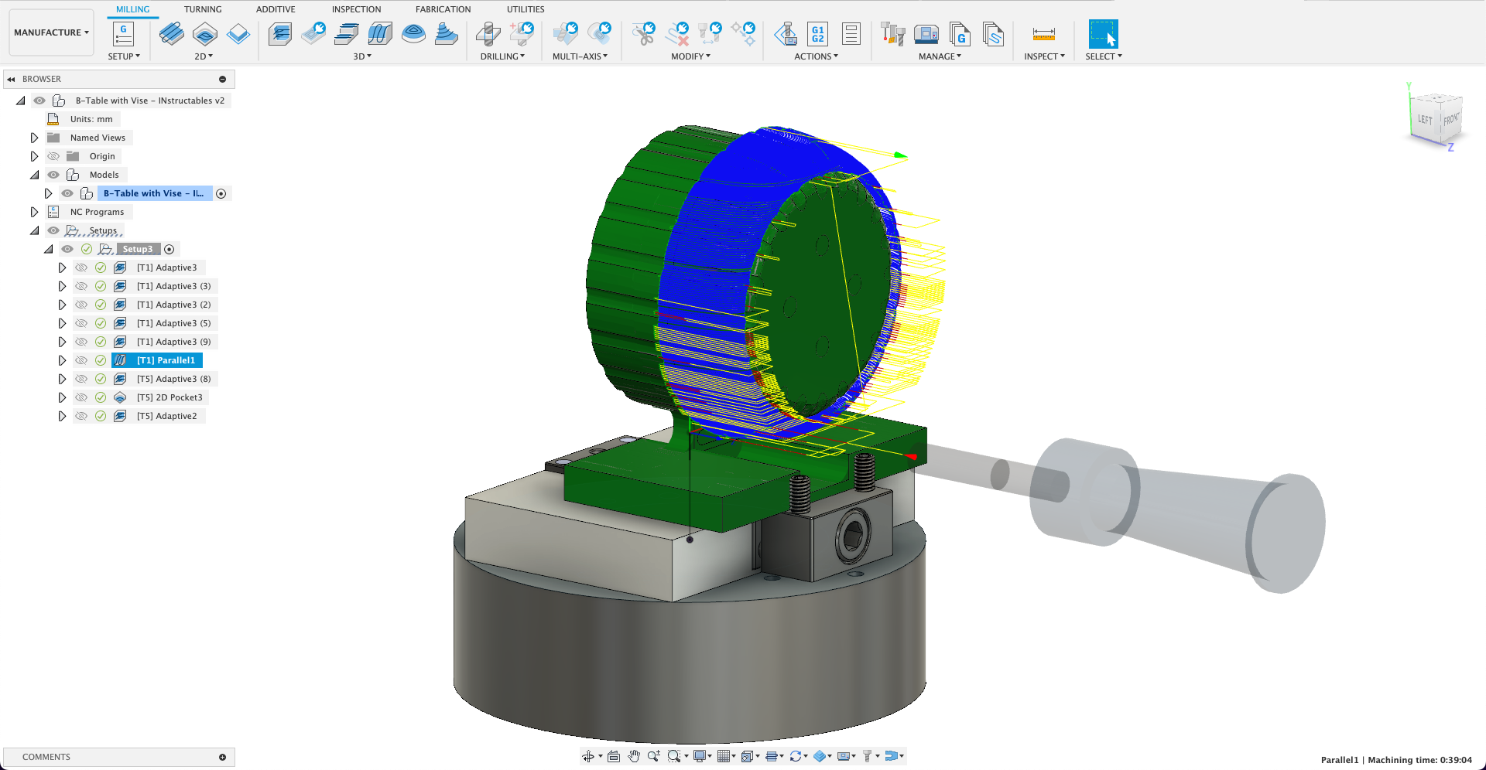Open the ACTIONS menu
The height and width of the screenshot is (770, 1486).
(x=816, y=56)
